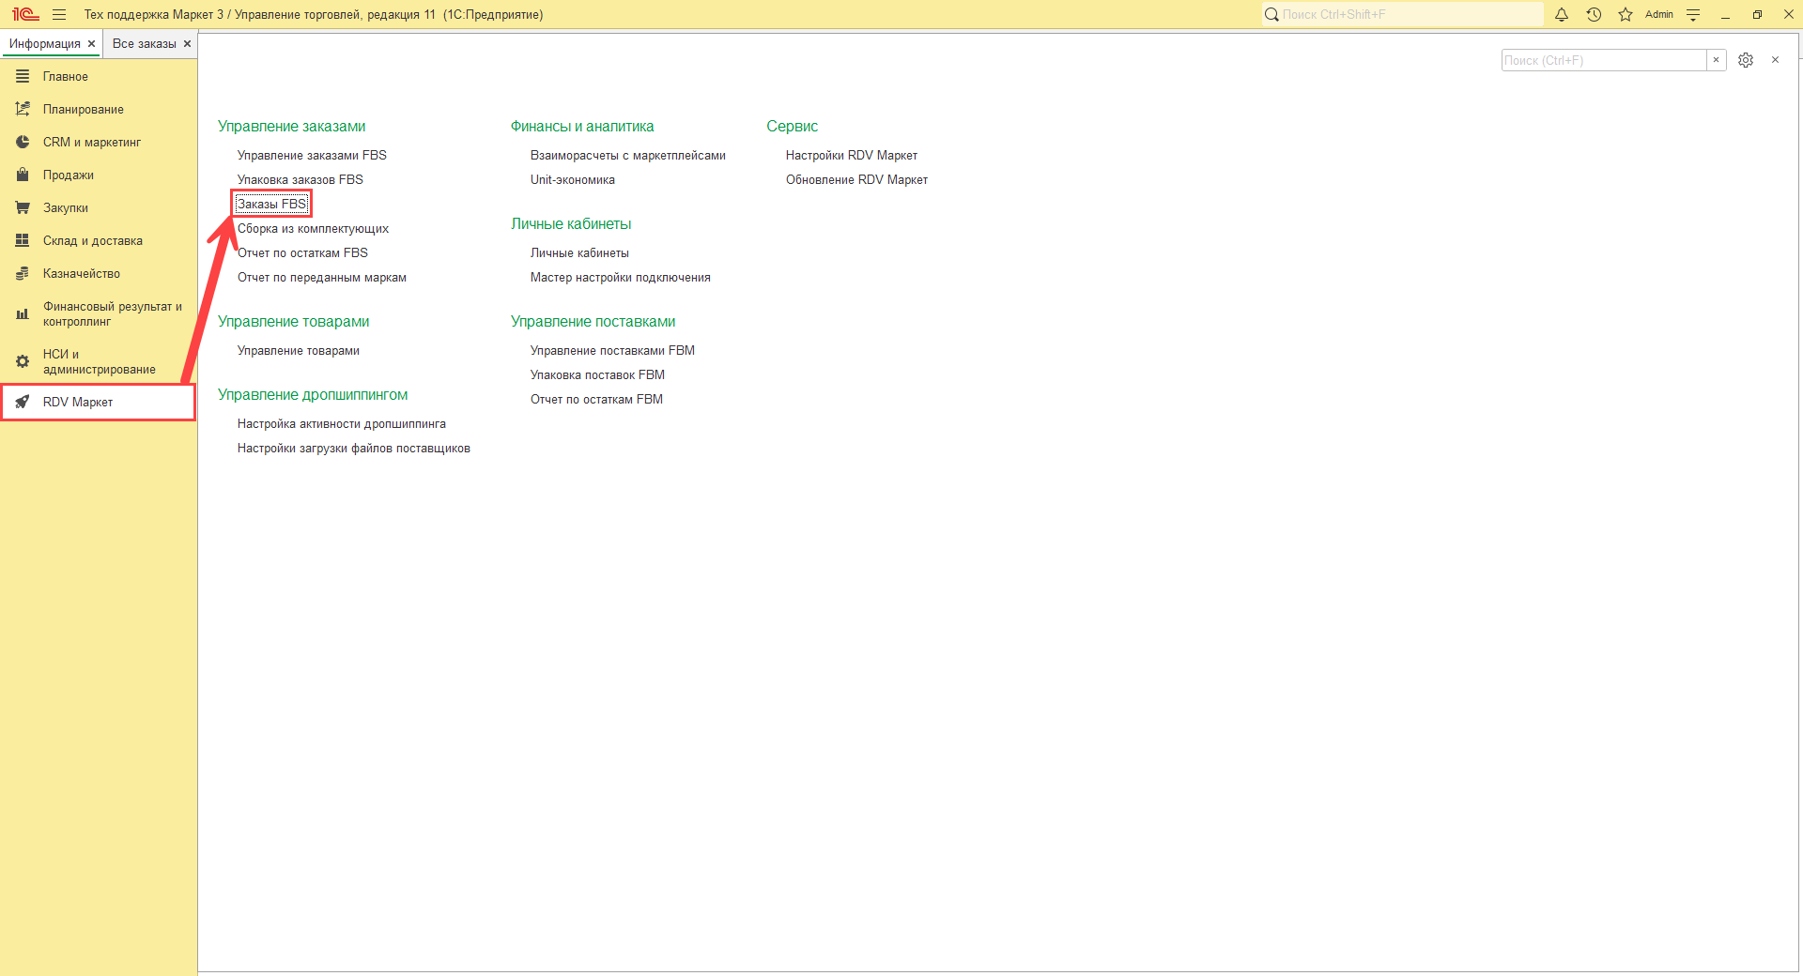Image resolution: width=1803 pixels, height=976 pixels.
Task: Open Управление поставками FBM
Action: pyautogui.click(x=612, y=350)
